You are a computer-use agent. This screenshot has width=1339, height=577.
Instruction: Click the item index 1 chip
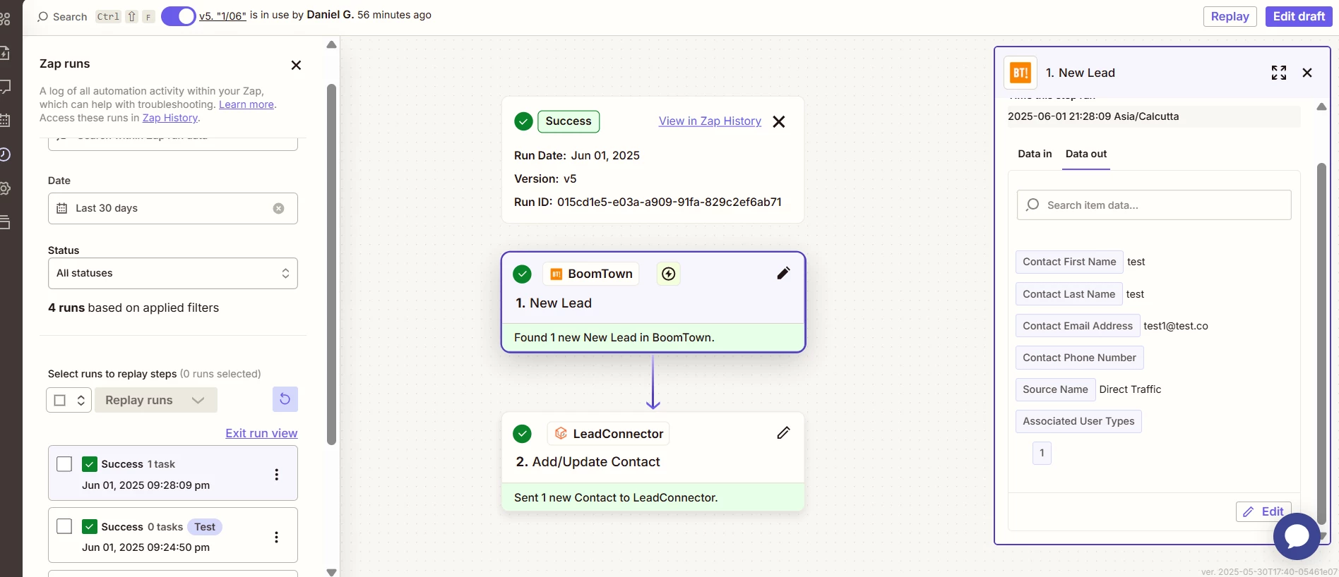click(1042, 453)
